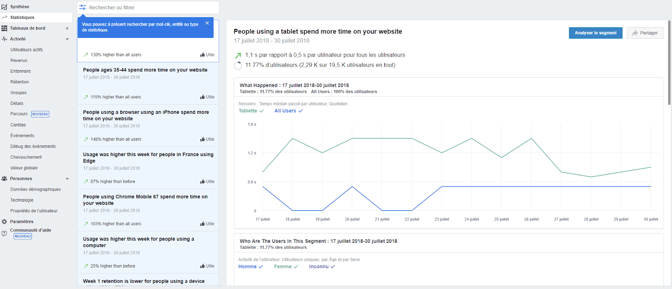This screenshot has height=289, width=672.
Task: Open insight about people using a computer
Action: click(x=139, y=242)
